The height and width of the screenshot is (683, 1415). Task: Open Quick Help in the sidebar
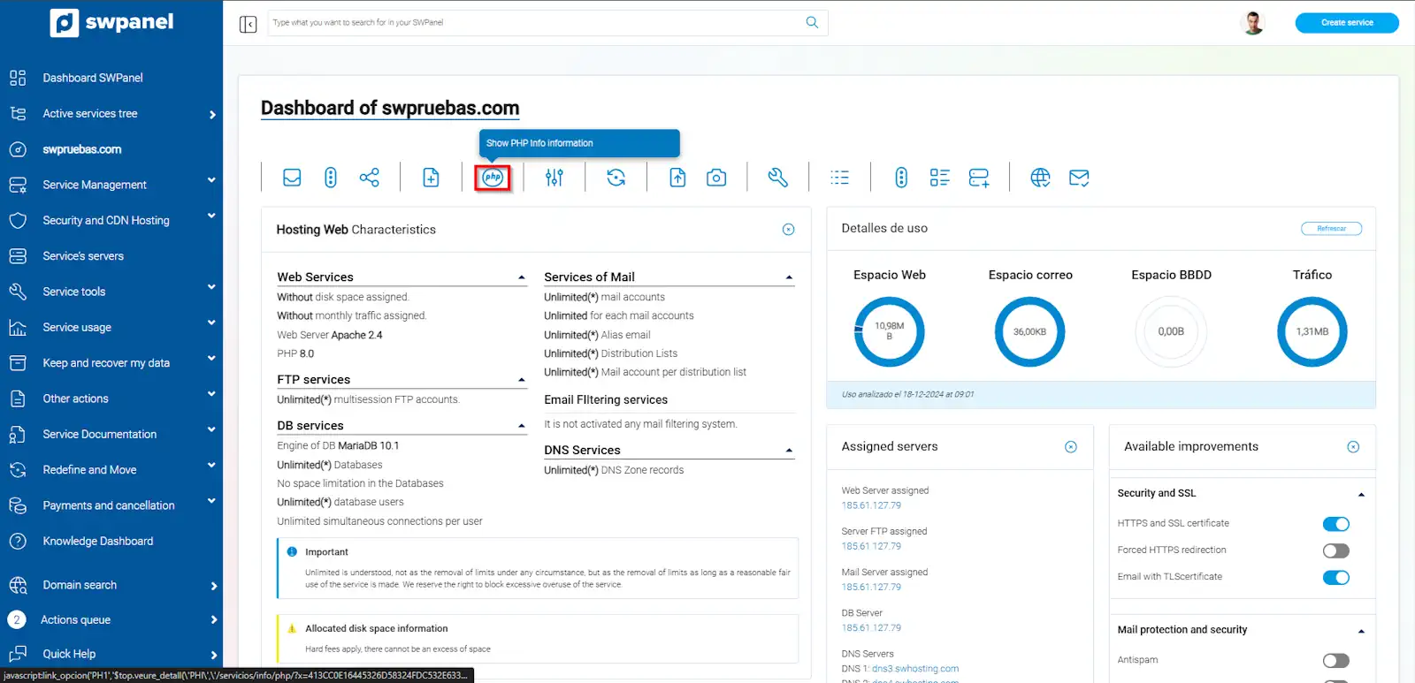click(69, 654)
